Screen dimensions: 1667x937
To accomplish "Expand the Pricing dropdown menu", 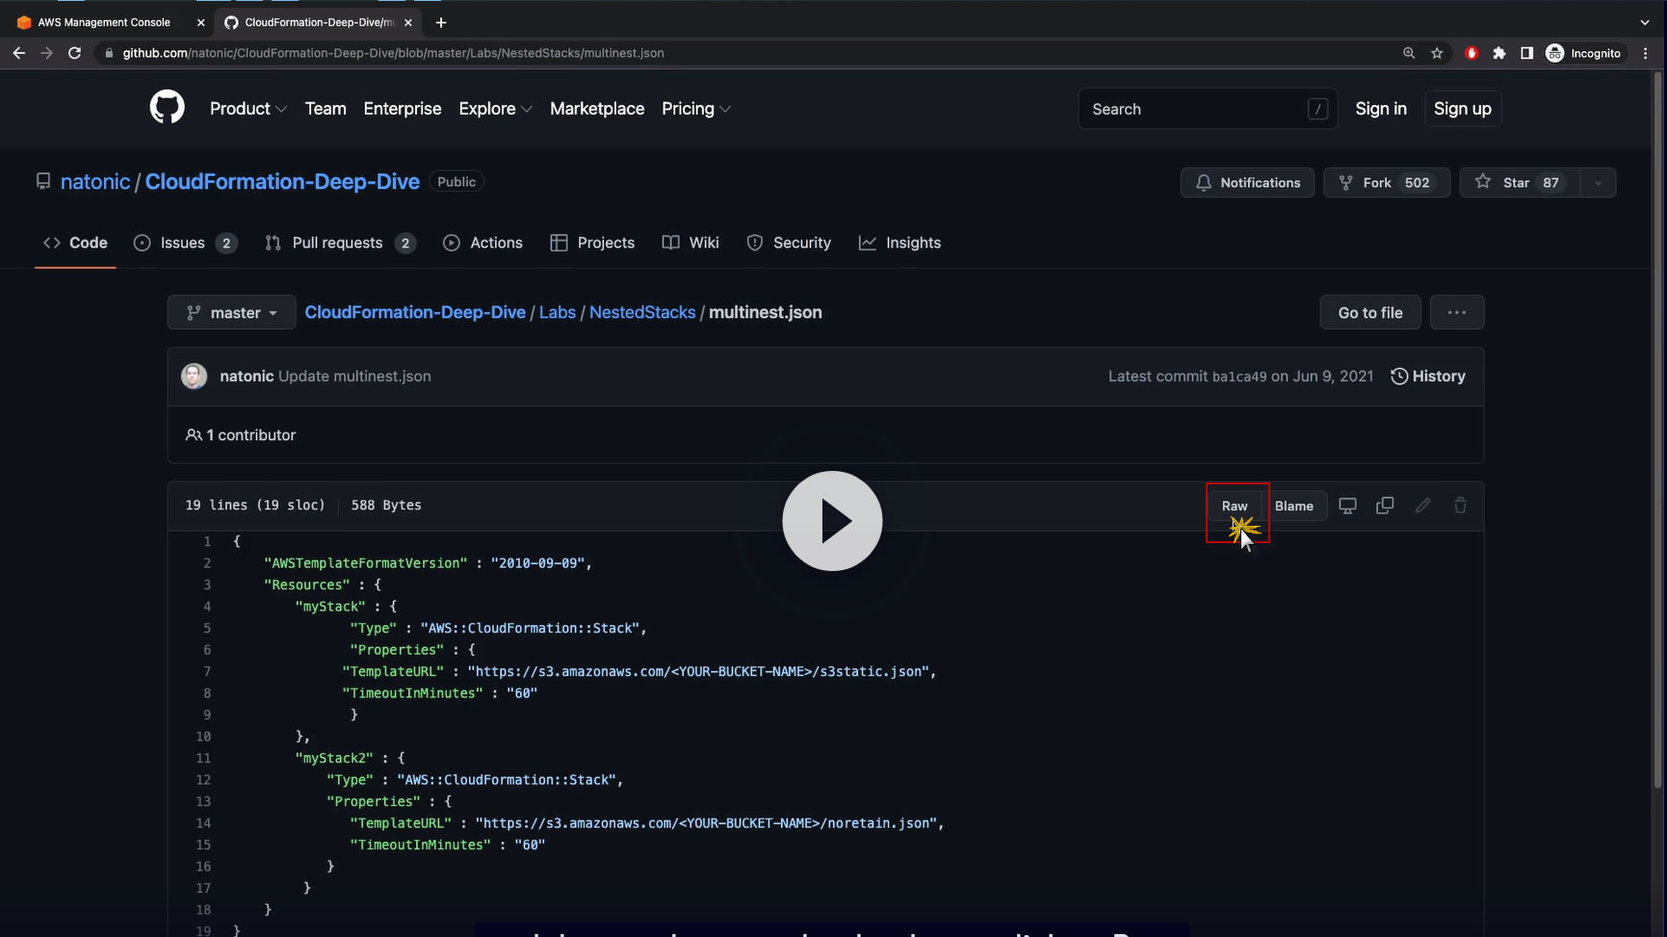I will pos(695,109).
